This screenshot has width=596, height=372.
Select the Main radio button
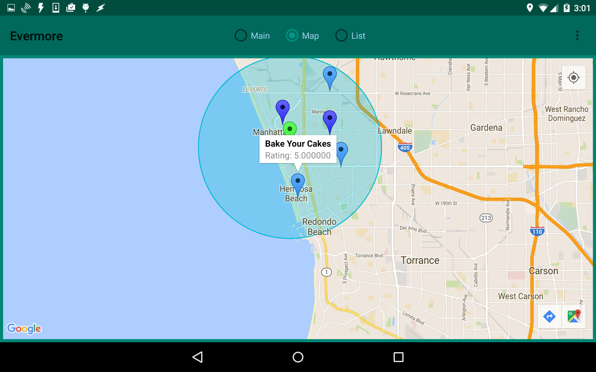coord(241,36)
